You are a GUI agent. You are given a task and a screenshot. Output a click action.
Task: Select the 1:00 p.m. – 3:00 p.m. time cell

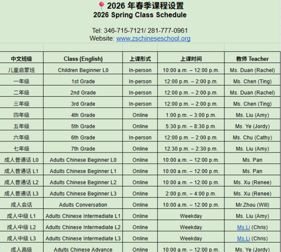pos(191,113)
